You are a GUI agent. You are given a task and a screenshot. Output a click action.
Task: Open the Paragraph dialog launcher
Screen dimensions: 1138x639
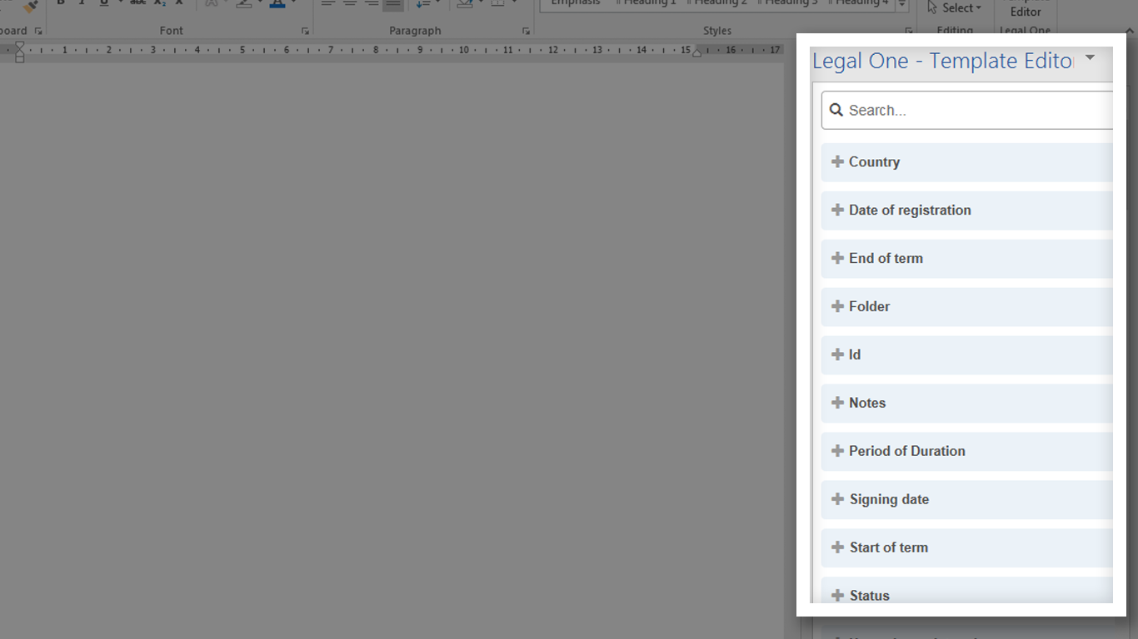click(x=526, y=31)
